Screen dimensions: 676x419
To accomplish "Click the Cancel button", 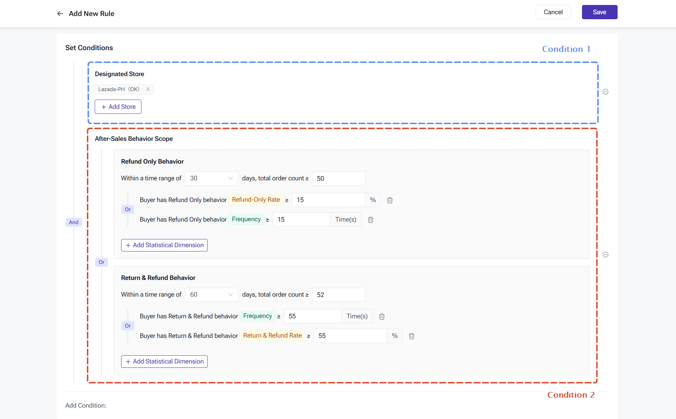I will pos(553,12).
